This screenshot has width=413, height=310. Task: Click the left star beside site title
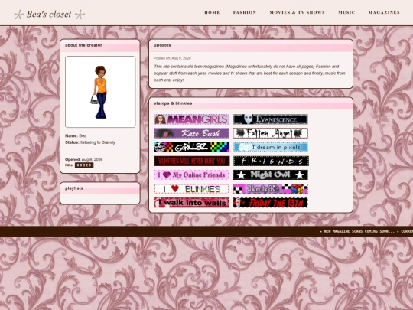tap(18, 15)
